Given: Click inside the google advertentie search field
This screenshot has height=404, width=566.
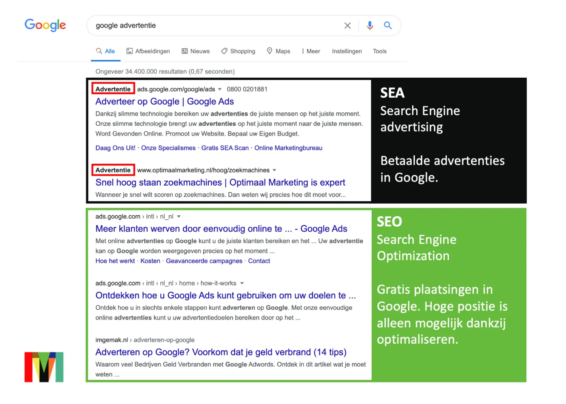Looking at the screenshot, I should pyautogui.click(x=215, y=26).
